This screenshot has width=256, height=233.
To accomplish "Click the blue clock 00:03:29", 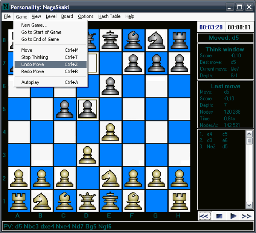I will click(x=211, y=27).
